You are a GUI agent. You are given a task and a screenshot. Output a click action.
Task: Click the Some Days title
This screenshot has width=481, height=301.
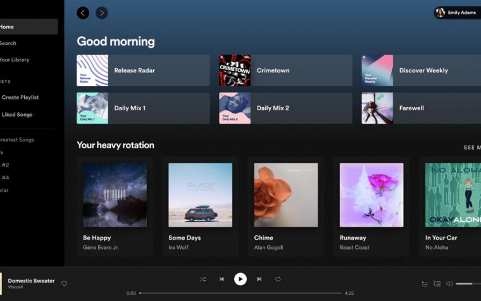[x=185, y=238]
